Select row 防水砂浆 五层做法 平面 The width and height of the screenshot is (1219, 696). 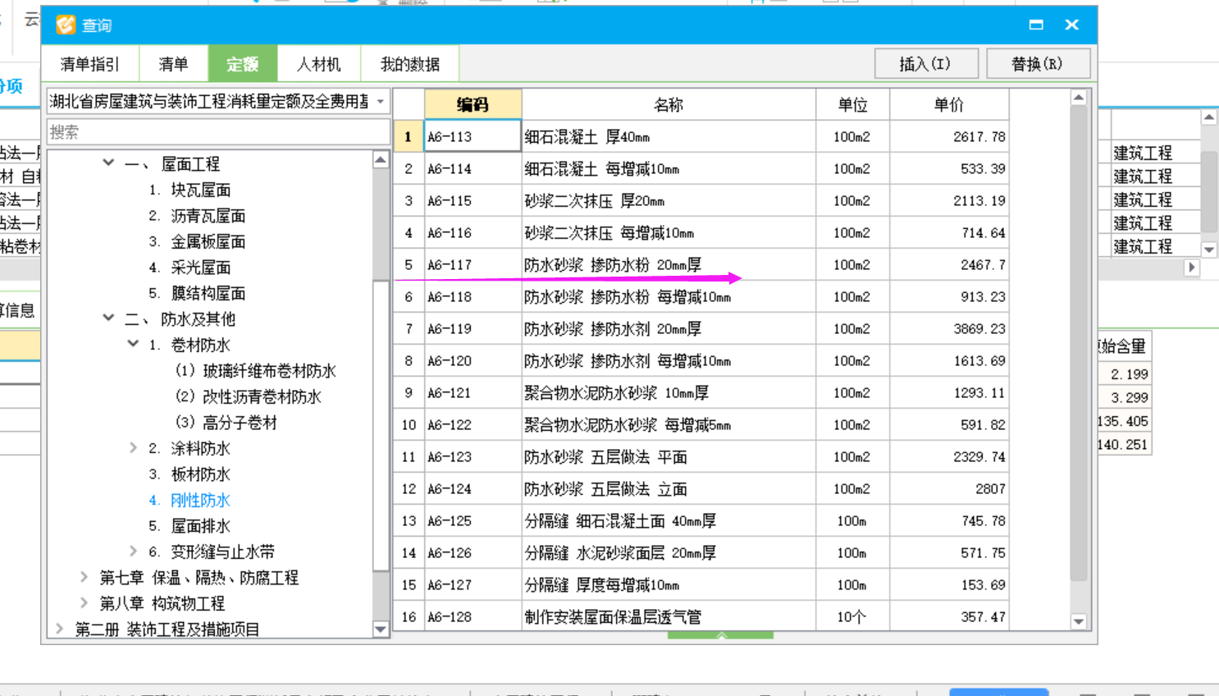click(x=701, y=456)
